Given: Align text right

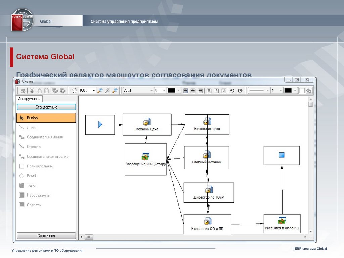Looking at the screenshot, I should (x=200, y=91).
